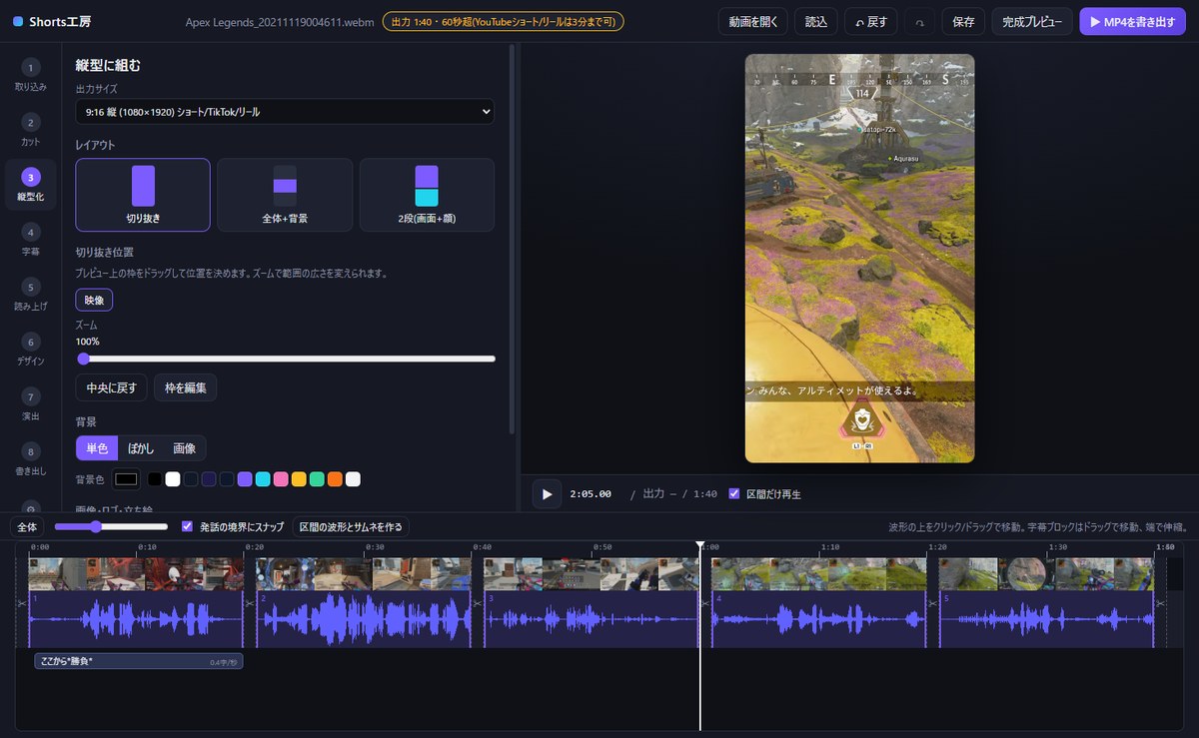Choose the 2段(画面+顔) layout
This screenshot has width=1199, height=738.
(427, 195)
